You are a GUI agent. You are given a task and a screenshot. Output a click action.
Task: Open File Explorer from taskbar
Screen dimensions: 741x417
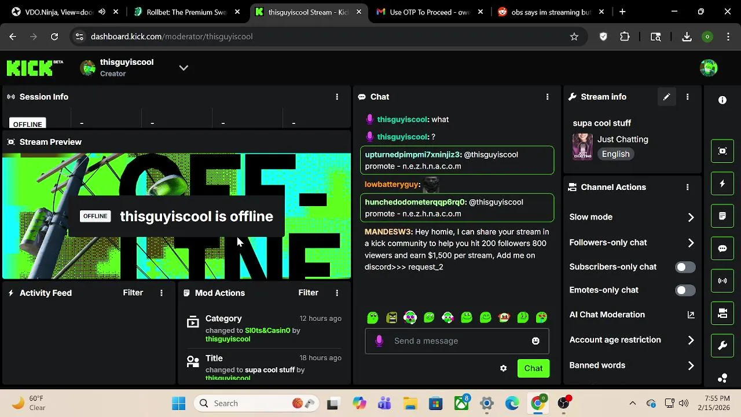(410, 404)
